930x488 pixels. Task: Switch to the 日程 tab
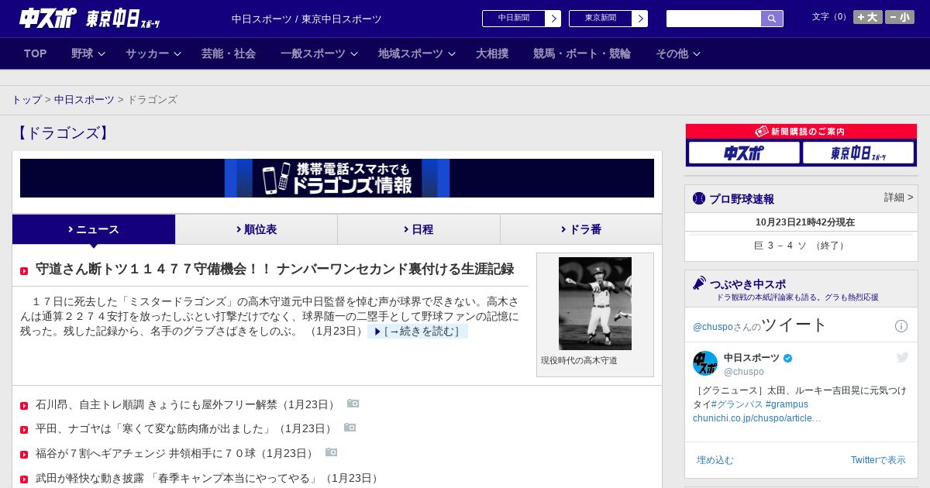418,229
